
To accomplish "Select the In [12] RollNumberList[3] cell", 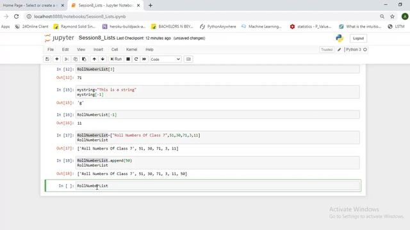I will [218, 69].
